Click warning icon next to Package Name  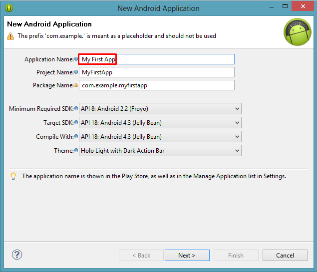(x=76, y=85)
